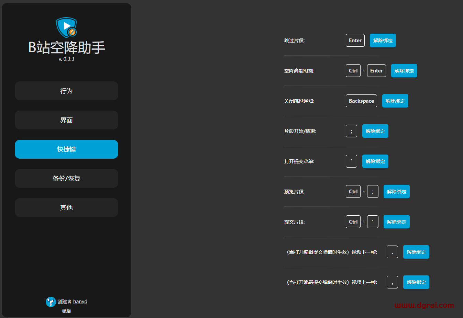This screenshot has height=318, width=463.
Task: Open the 其他 tab
Action: pyautogui.click(x=66, y=207)
